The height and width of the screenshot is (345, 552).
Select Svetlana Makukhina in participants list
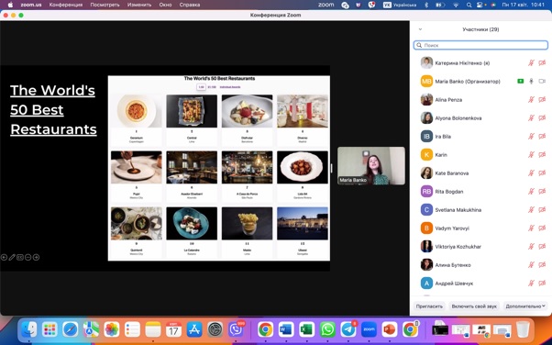[x=480, y=210]
